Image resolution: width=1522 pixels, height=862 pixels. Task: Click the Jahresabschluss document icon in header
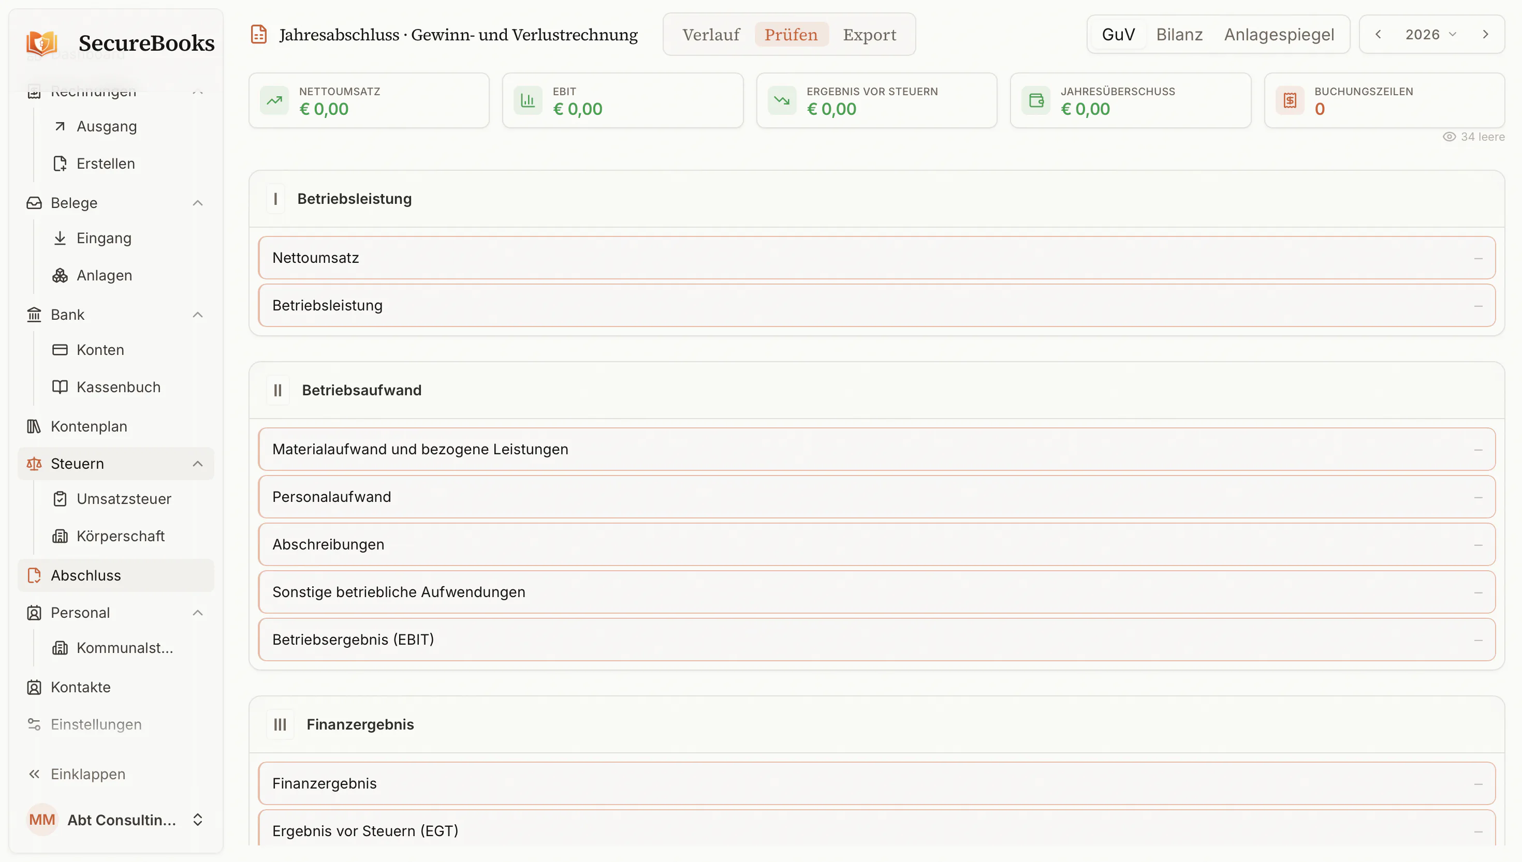pos(259,34)
